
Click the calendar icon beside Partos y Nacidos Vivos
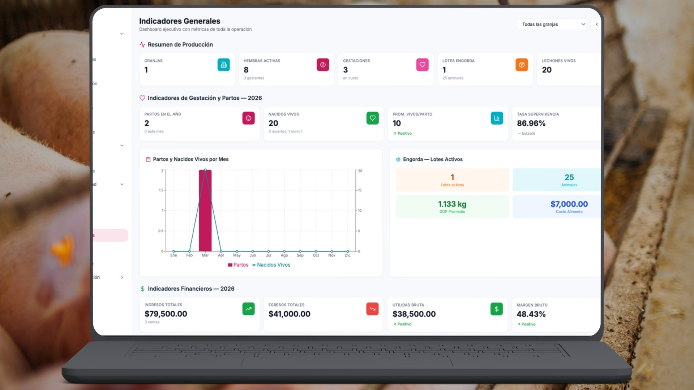pos(147,159)
